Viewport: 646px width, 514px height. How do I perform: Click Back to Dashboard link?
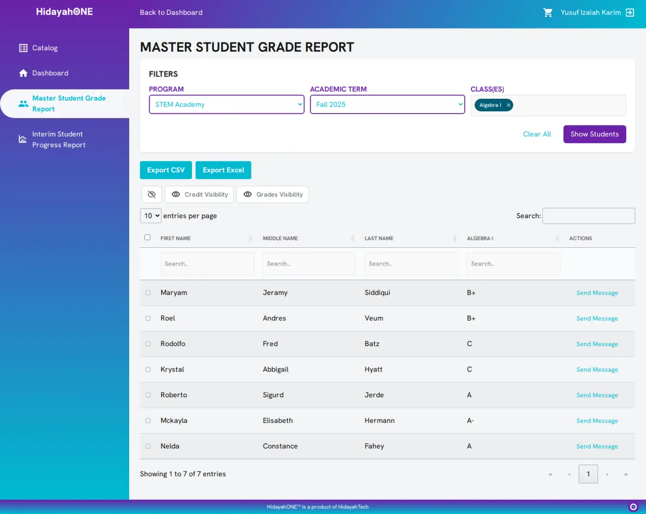(x=171, y=12)
